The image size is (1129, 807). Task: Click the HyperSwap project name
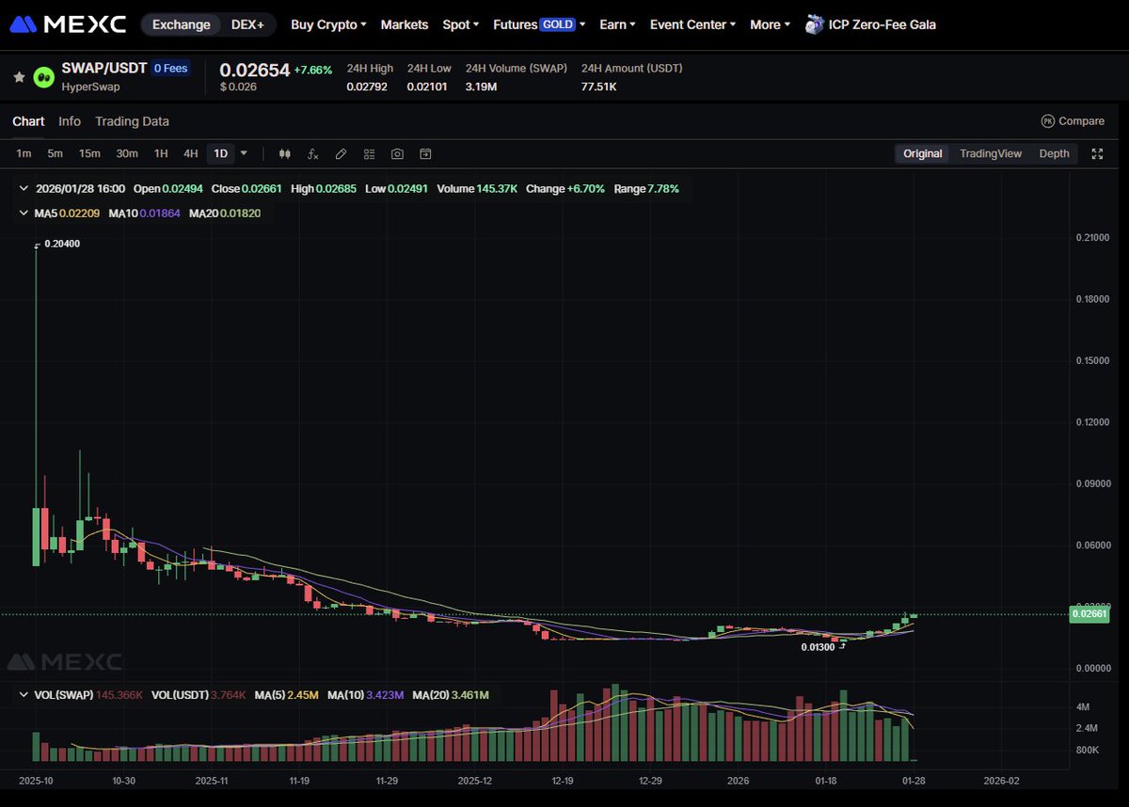point(90,87)
